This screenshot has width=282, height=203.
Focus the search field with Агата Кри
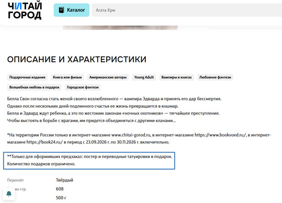[187, 10]
